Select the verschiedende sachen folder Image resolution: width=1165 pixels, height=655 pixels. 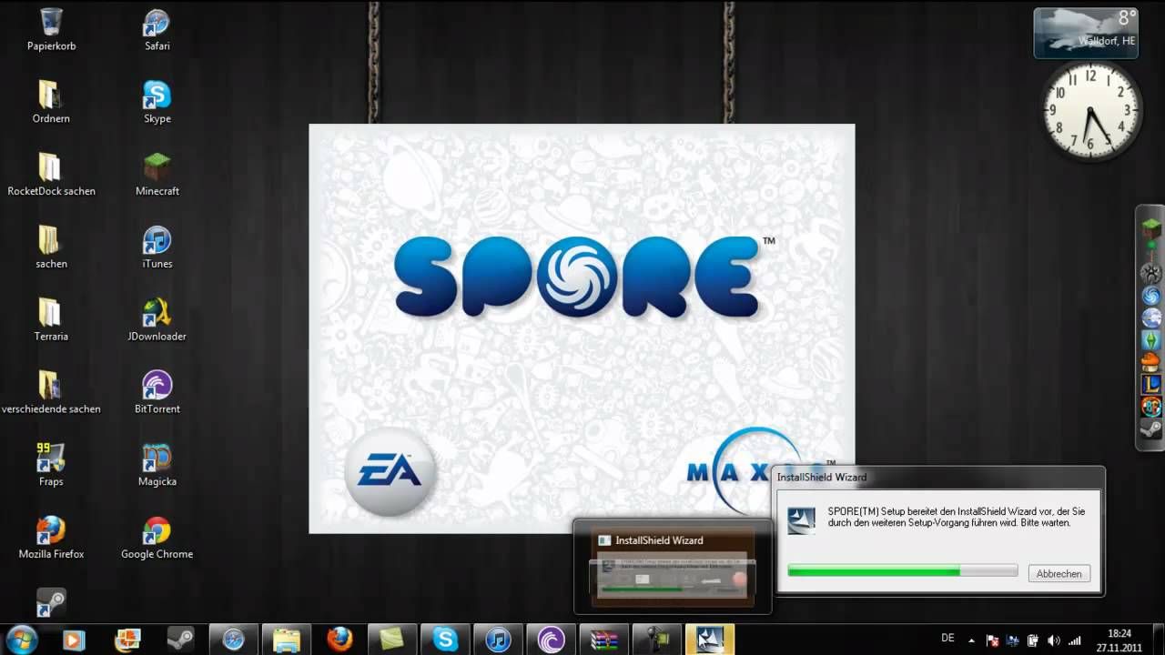(x=51, y=393)
